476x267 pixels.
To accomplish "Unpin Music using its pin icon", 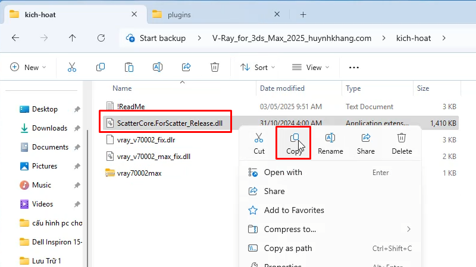I will point(77,185).
